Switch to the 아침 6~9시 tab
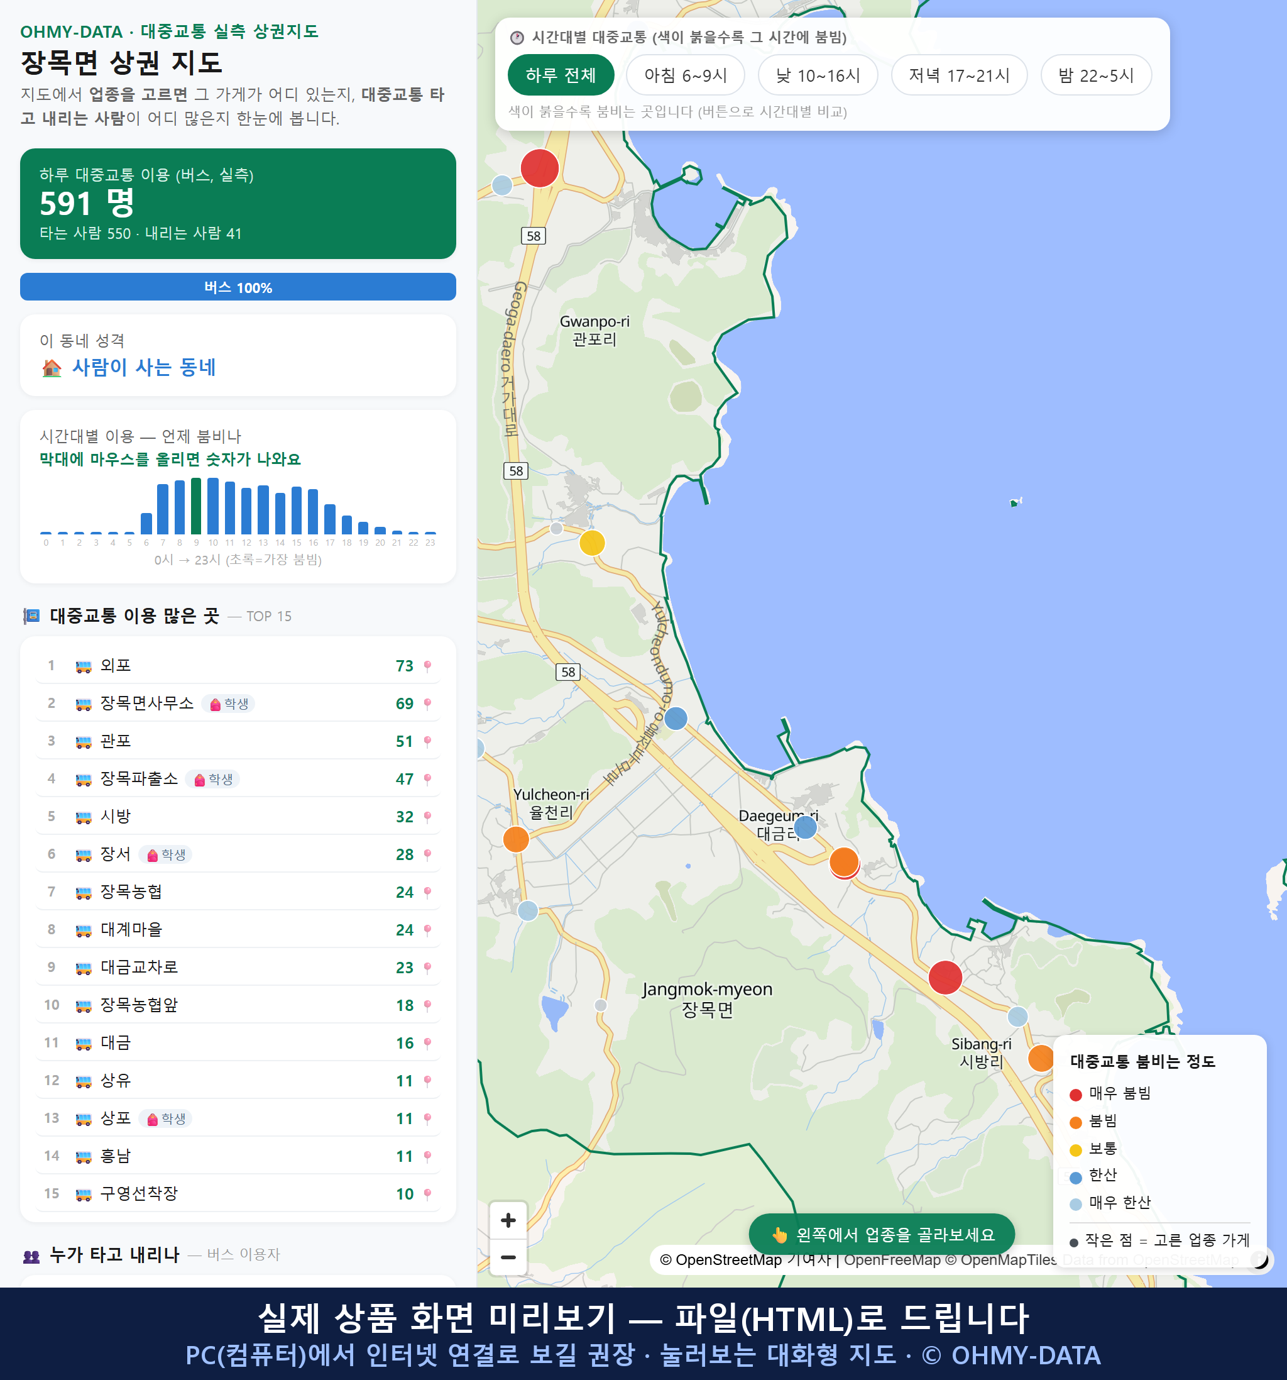The height and width of the screenshot is (1380, 1287). click(686, 75)
